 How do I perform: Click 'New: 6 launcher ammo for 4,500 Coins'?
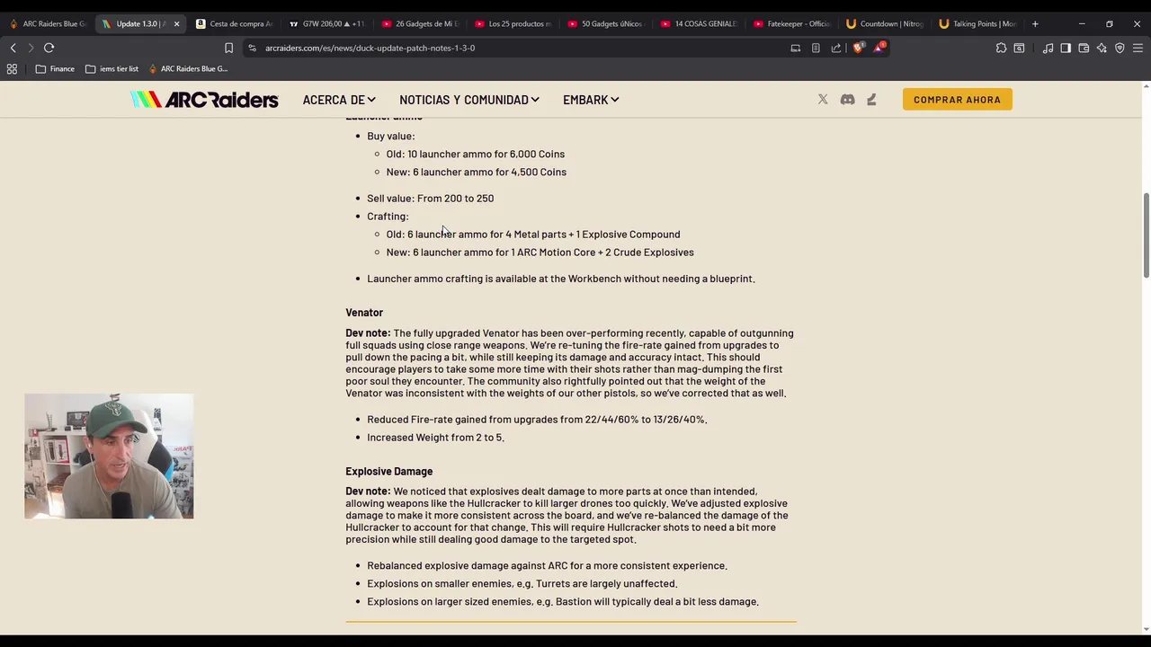tap(476, 173)
